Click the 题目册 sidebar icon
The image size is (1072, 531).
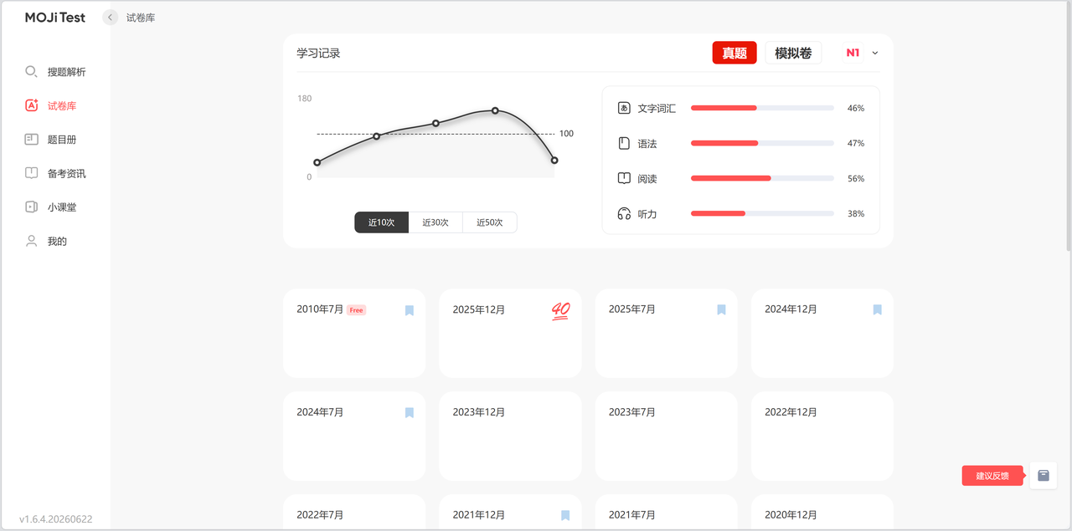tap(32, 140)
